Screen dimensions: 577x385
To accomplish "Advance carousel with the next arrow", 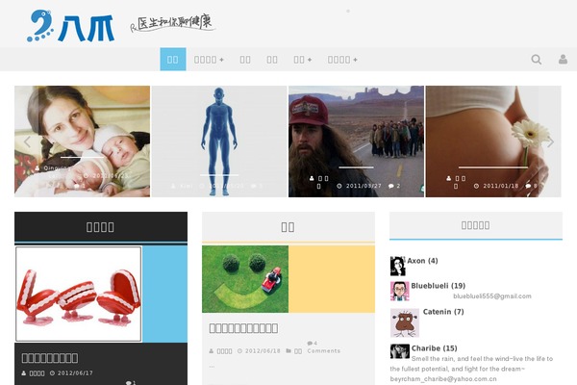I will coord(550,141).
